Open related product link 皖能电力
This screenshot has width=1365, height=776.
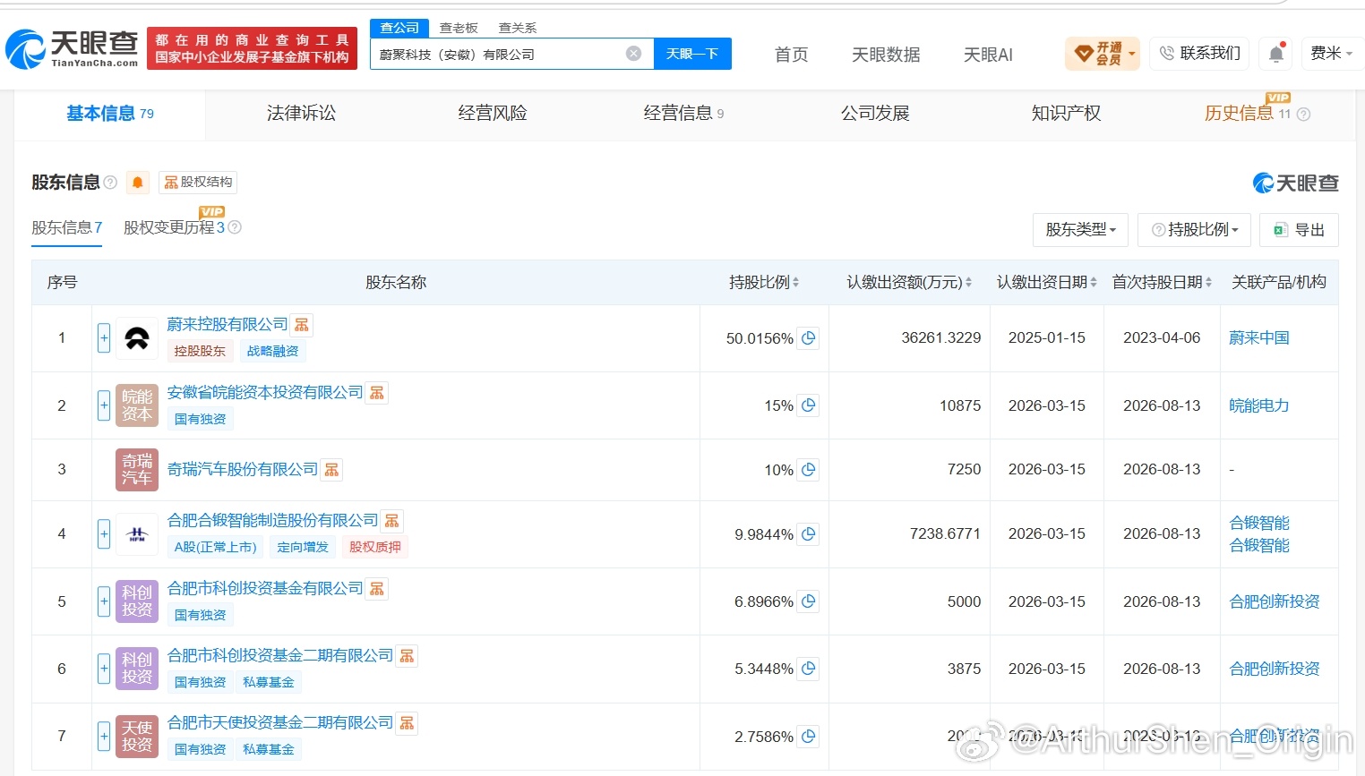(x=1259, y=405)
